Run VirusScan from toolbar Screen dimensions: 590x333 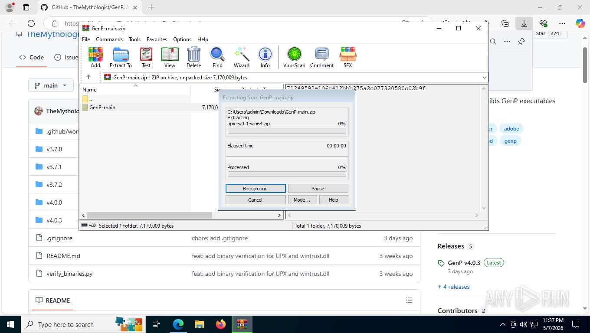tap(294, 57)
